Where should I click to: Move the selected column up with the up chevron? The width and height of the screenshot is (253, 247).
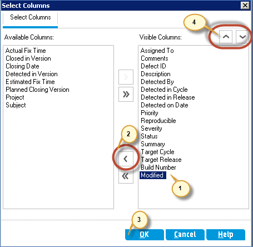pos(226,37)
